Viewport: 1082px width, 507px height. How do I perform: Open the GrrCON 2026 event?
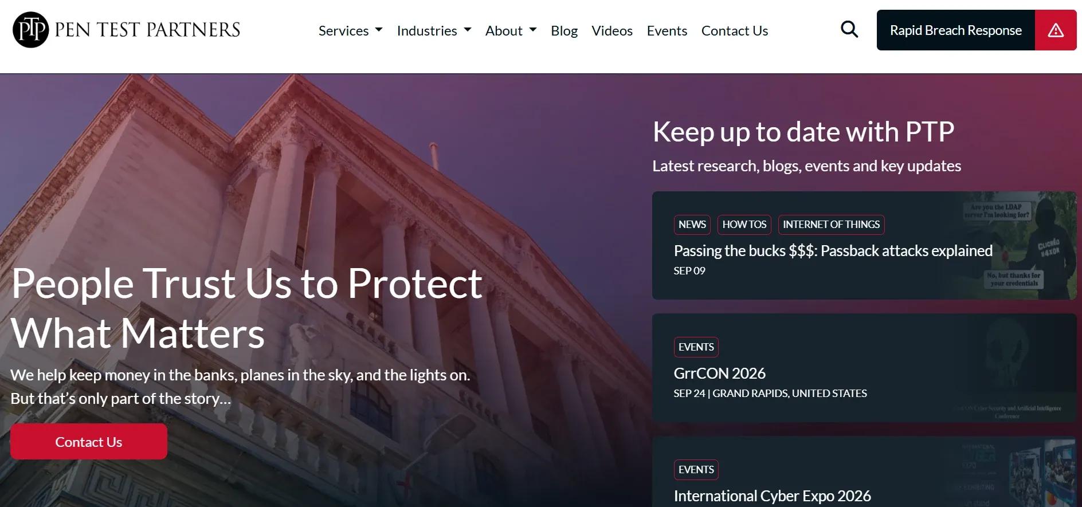(x=720, y=374)
